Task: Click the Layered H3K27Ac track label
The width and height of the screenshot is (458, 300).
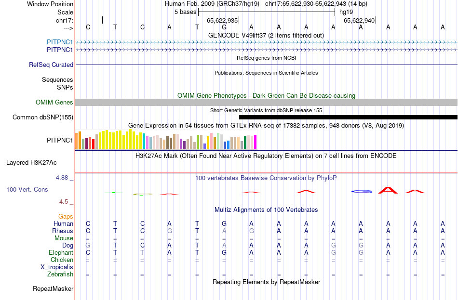Action: tap(31, 163)
